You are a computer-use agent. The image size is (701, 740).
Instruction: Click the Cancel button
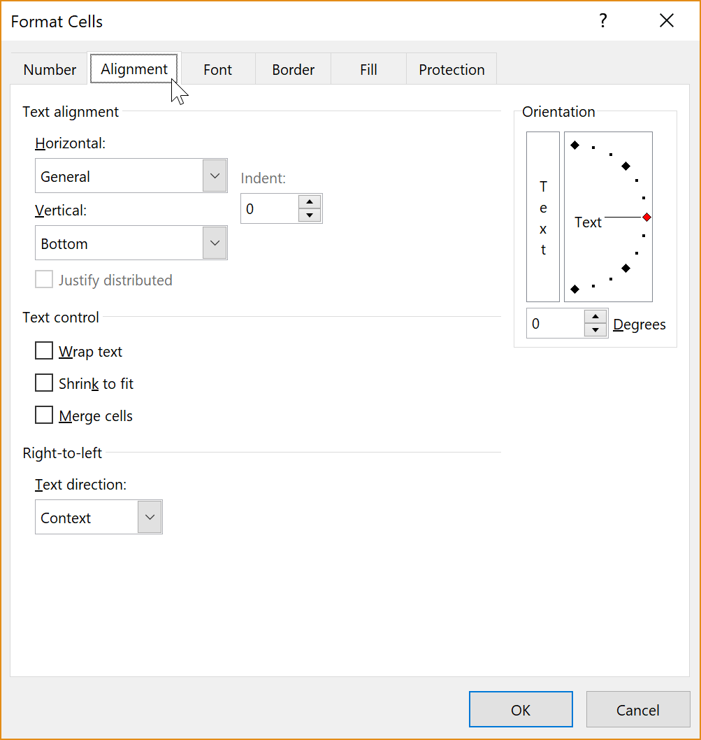[638, 709]
